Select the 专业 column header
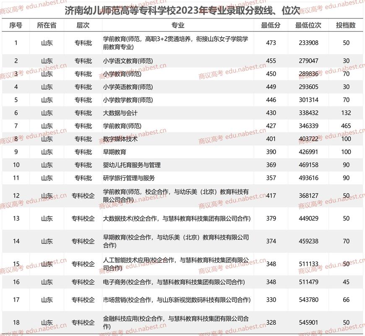Screen dimensions: 365x336 coord(178,25)
